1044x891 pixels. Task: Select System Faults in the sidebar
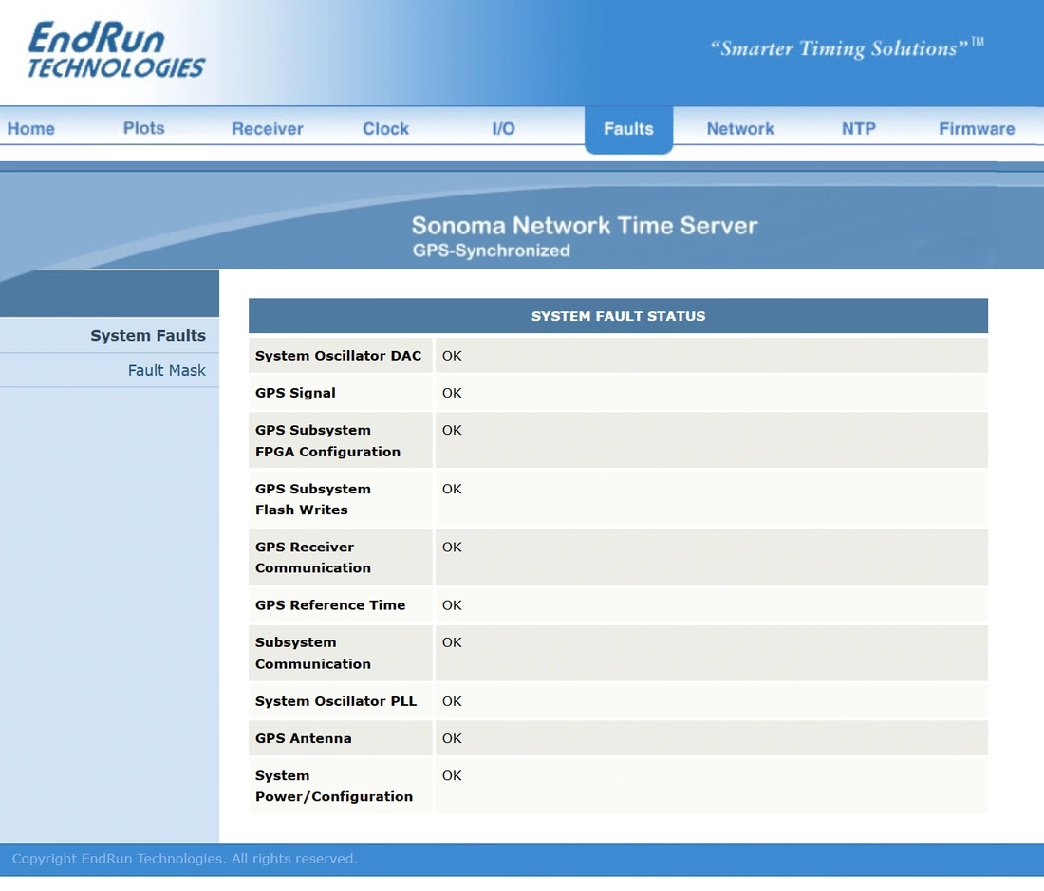148,335
